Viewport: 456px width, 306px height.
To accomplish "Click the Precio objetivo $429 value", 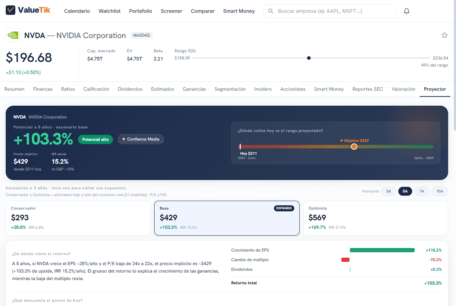I will [x=21, y=162].
